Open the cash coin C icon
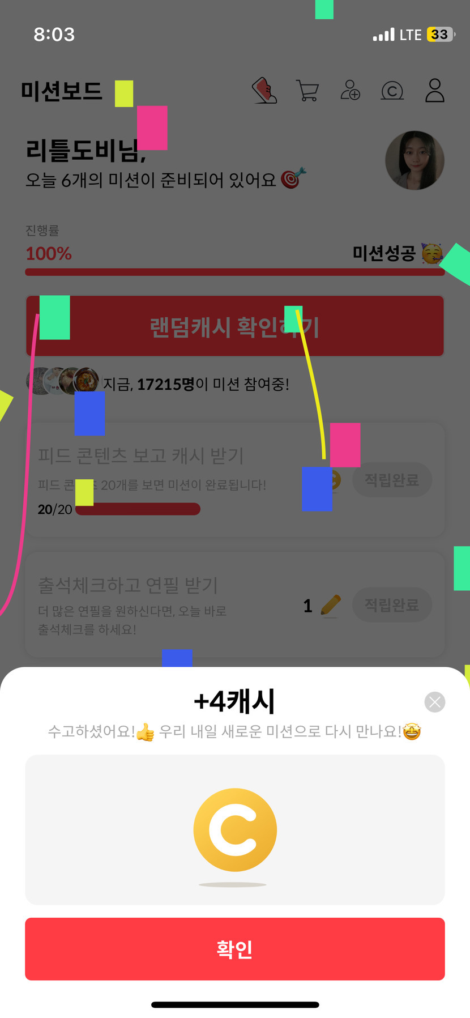470x1018 pixels. pos(392,91)
